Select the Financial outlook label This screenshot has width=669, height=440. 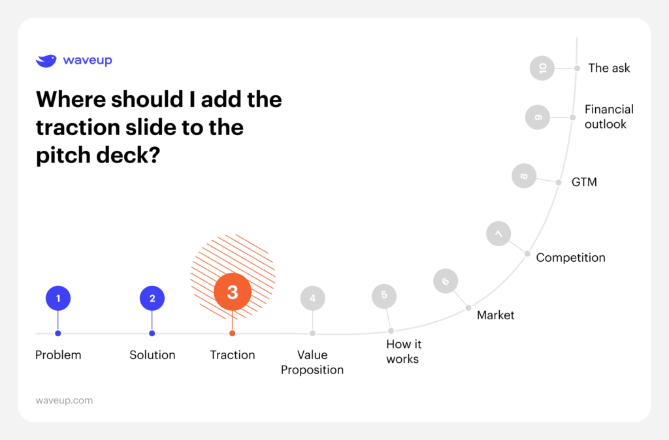(608, 117)
